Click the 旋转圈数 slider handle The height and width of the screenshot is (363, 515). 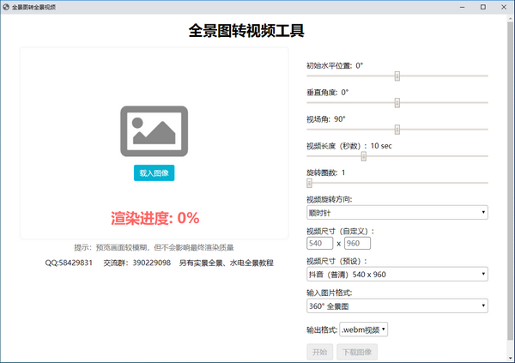pyautogui.click(x=310, y=182)
